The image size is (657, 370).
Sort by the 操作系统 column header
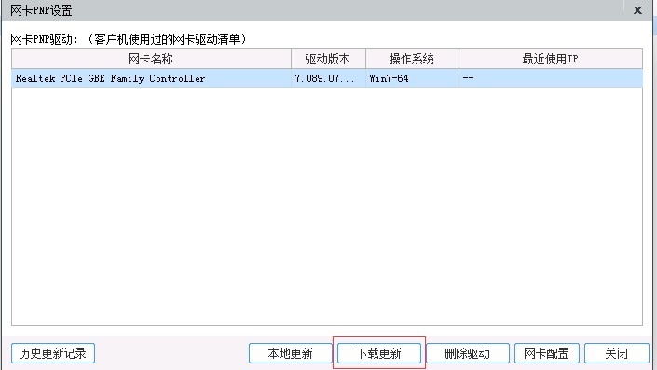tap(412, 59)
